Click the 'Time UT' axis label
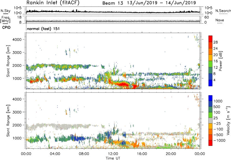Screen dimensions: 231x160 (x=113, y=158)
